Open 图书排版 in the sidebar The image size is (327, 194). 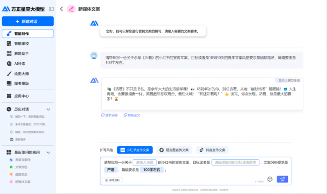[x=21, y=84]
